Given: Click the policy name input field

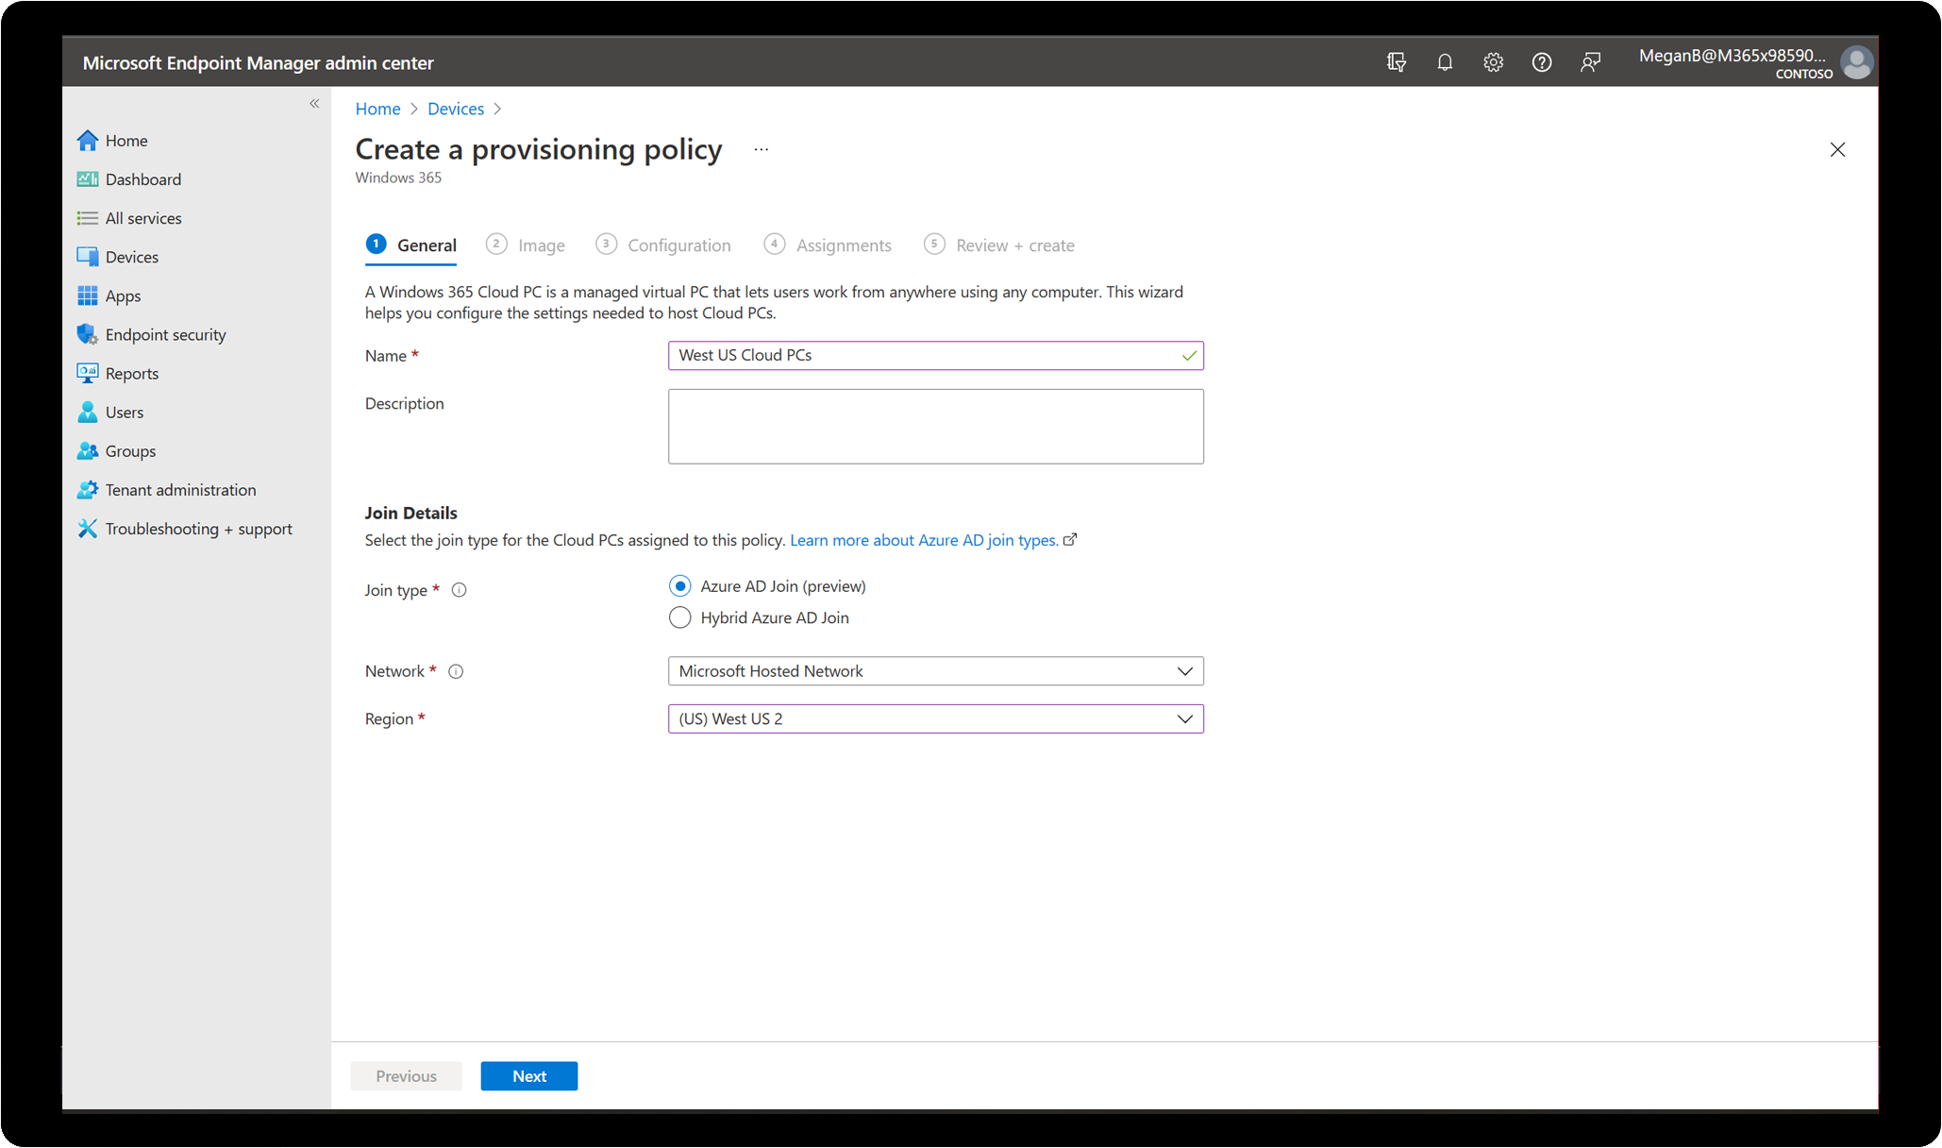Looking at the screenshot, I should [935, 355].
